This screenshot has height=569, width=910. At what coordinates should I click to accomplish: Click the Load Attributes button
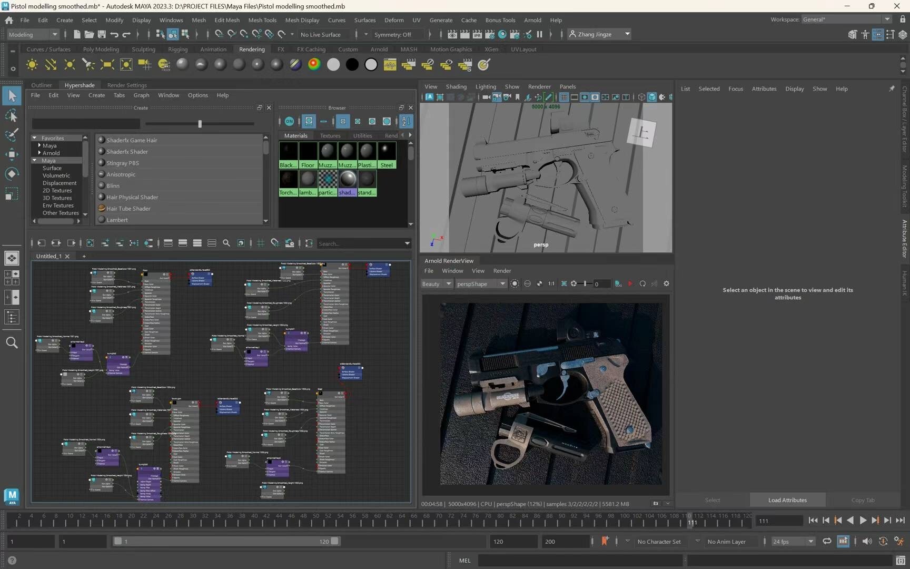787,499
